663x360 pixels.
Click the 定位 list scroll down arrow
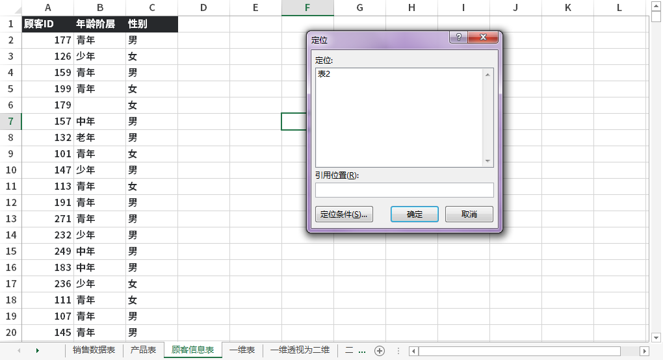[x=487, y=161]
